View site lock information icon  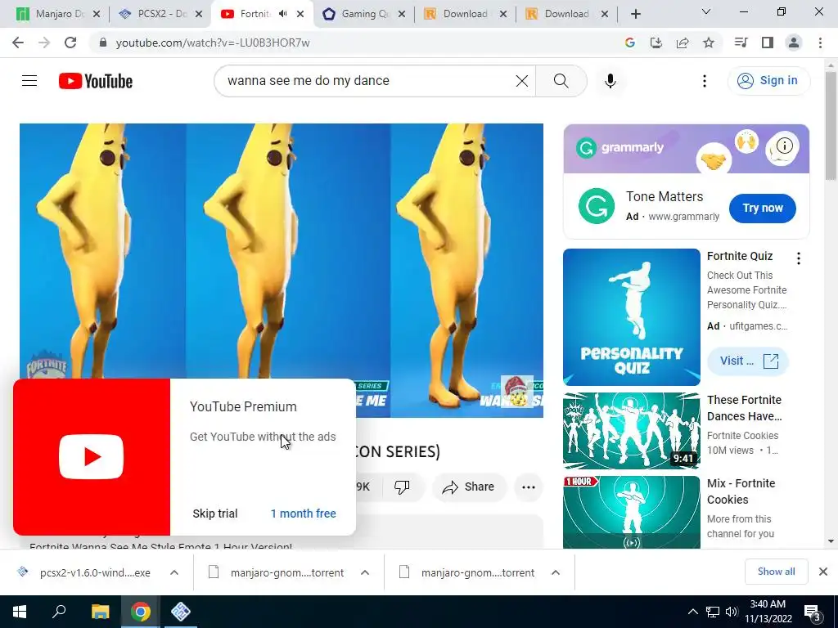point(103,43)
